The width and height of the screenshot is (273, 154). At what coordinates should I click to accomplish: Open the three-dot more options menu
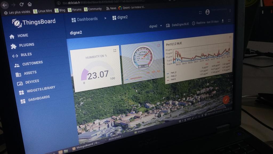[x=230, y=11]
